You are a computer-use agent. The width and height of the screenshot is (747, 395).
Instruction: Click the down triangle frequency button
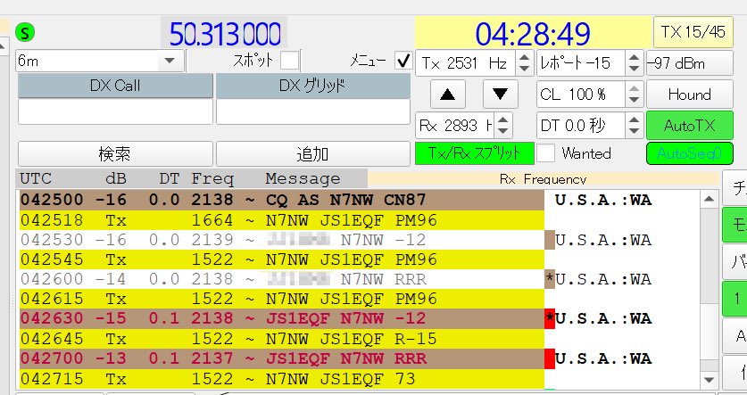[500, 95]
